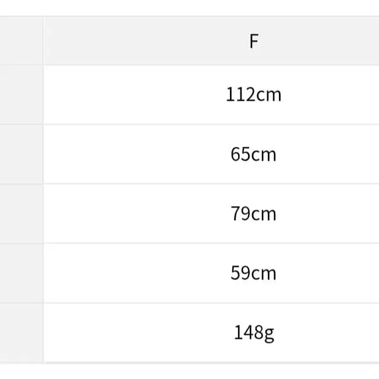Select the gray label cell beside 79cm
Viewport: 379px width, 379px height.
[x=21, y=214]
